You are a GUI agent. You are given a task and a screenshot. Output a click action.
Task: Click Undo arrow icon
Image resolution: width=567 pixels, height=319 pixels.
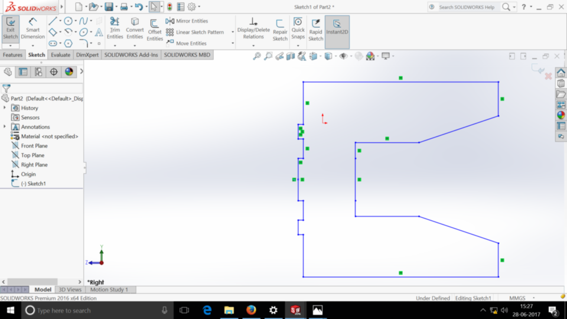pyautogui.click(x=139, y=6)
